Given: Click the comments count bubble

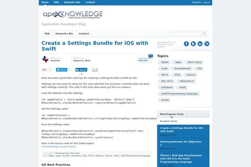Looking at the screenshot, I should pos(151,56).
